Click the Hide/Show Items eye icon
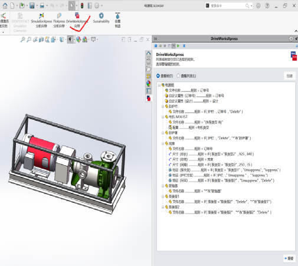Screen dimensions: 298x266 70,40
